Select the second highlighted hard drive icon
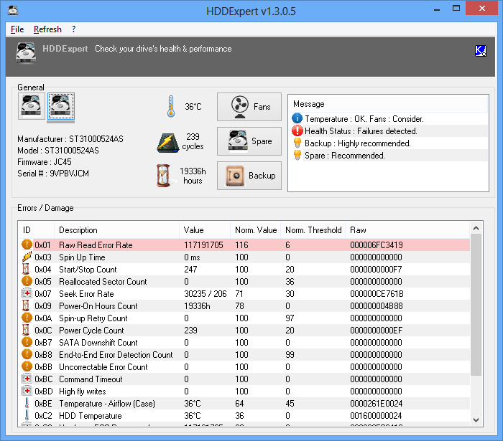Viewport: 503px width, 441px height. click(x=61, y=106)
